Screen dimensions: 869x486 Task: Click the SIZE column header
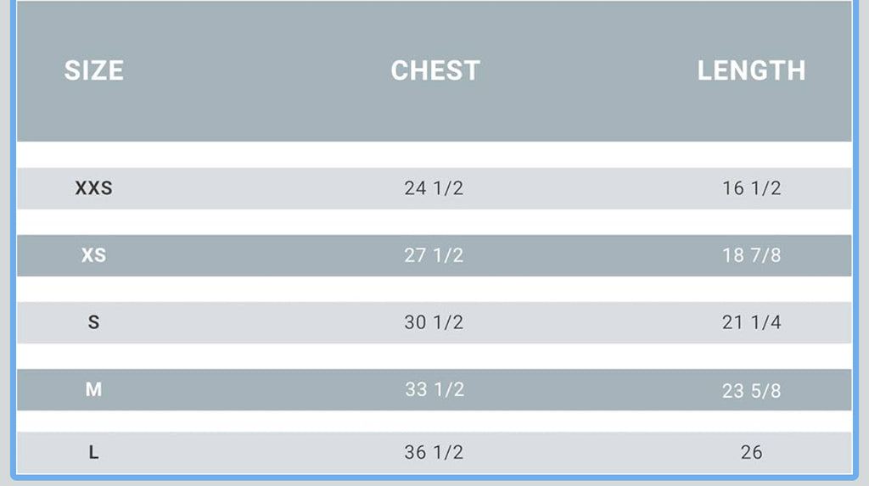[93, 70]
